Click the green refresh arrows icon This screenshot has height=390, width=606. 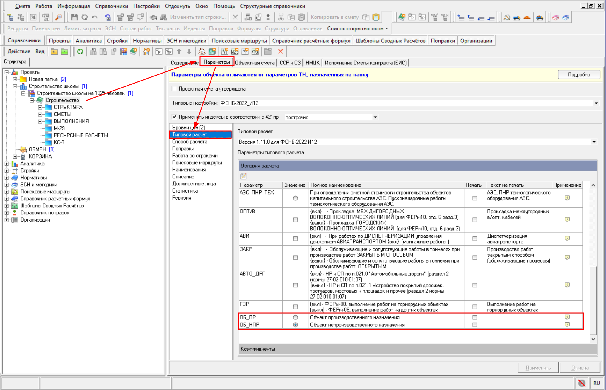[80, 52]
